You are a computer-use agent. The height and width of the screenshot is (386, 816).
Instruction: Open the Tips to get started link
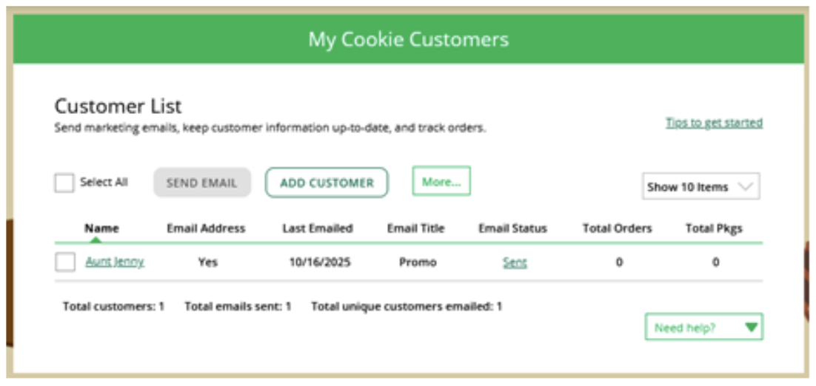(x=714, y=123)
